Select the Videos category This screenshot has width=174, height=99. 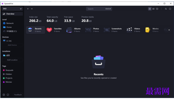[133, 30]
